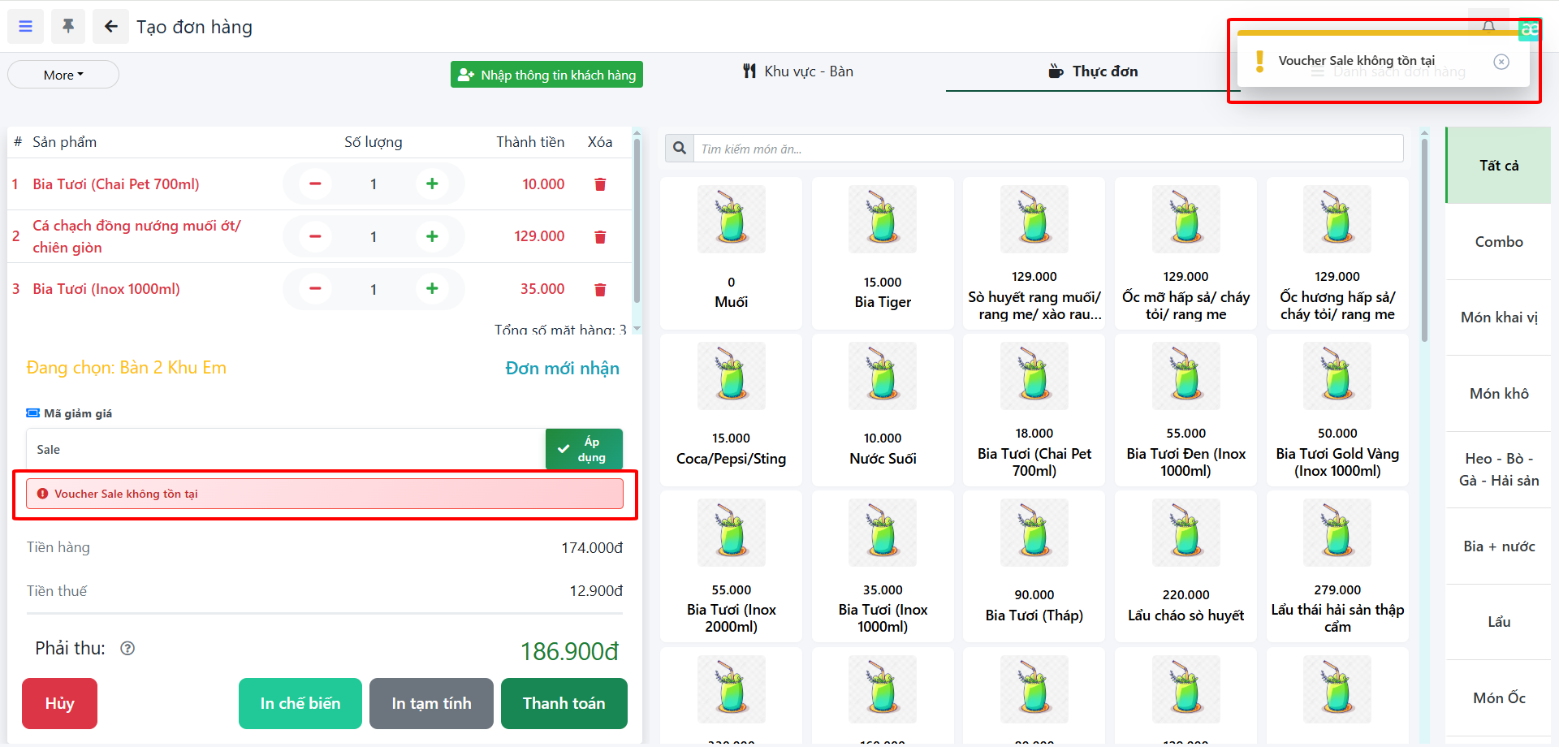Switch to Khu vực - Bàn tab
The image size is (1559, 747).
[x=798, y=71]
